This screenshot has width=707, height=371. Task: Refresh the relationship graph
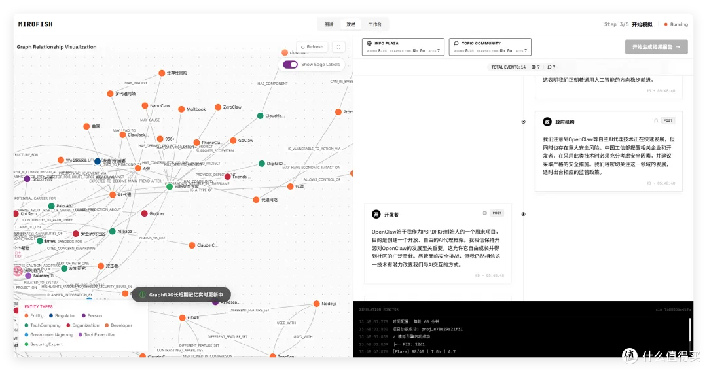[x=312, y=47]
